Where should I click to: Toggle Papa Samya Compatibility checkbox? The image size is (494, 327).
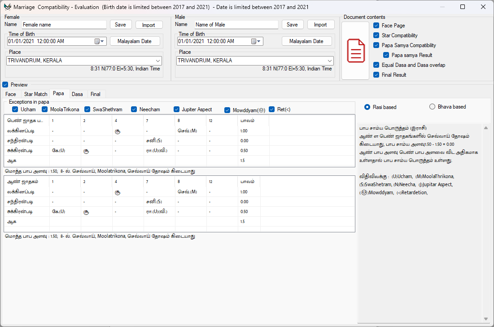pos(376,45)
